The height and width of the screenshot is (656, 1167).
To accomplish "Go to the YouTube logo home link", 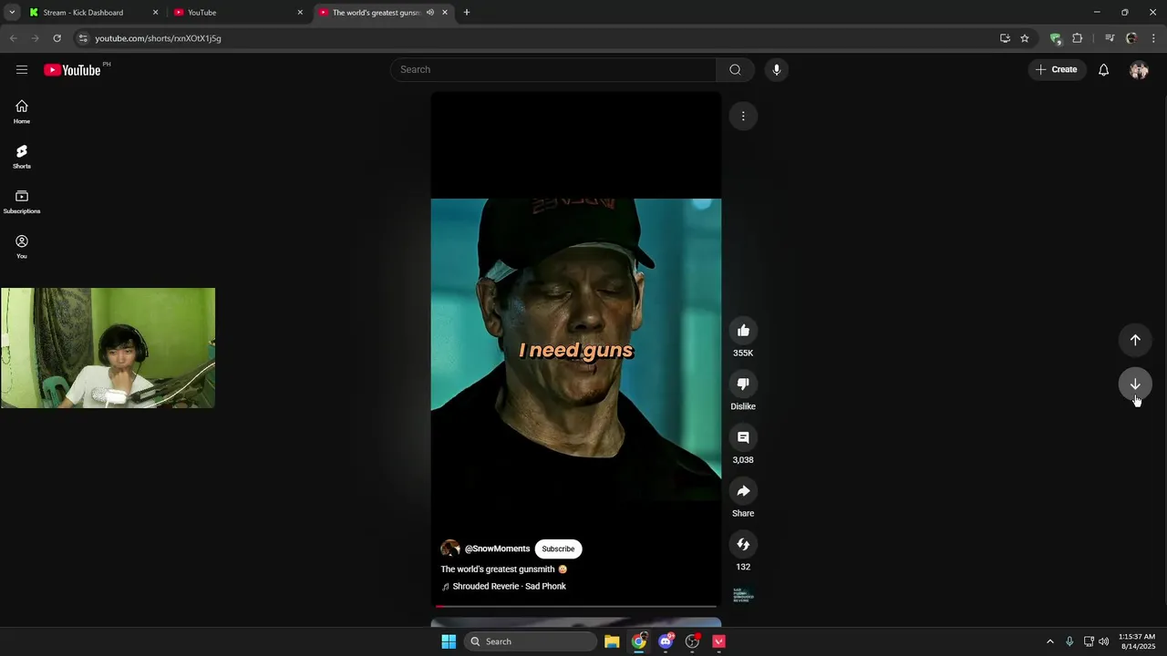I will click(x=72, y=70).
